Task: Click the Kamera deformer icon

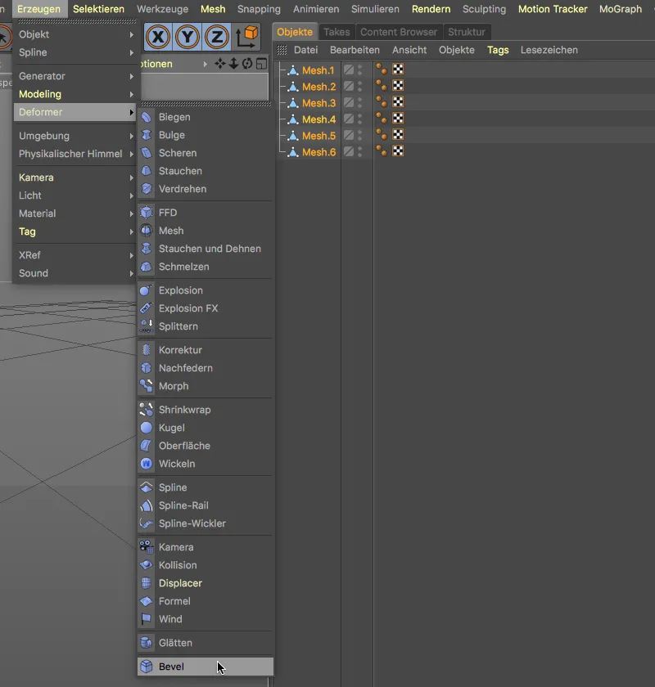Action: click(x=146, y=547)
